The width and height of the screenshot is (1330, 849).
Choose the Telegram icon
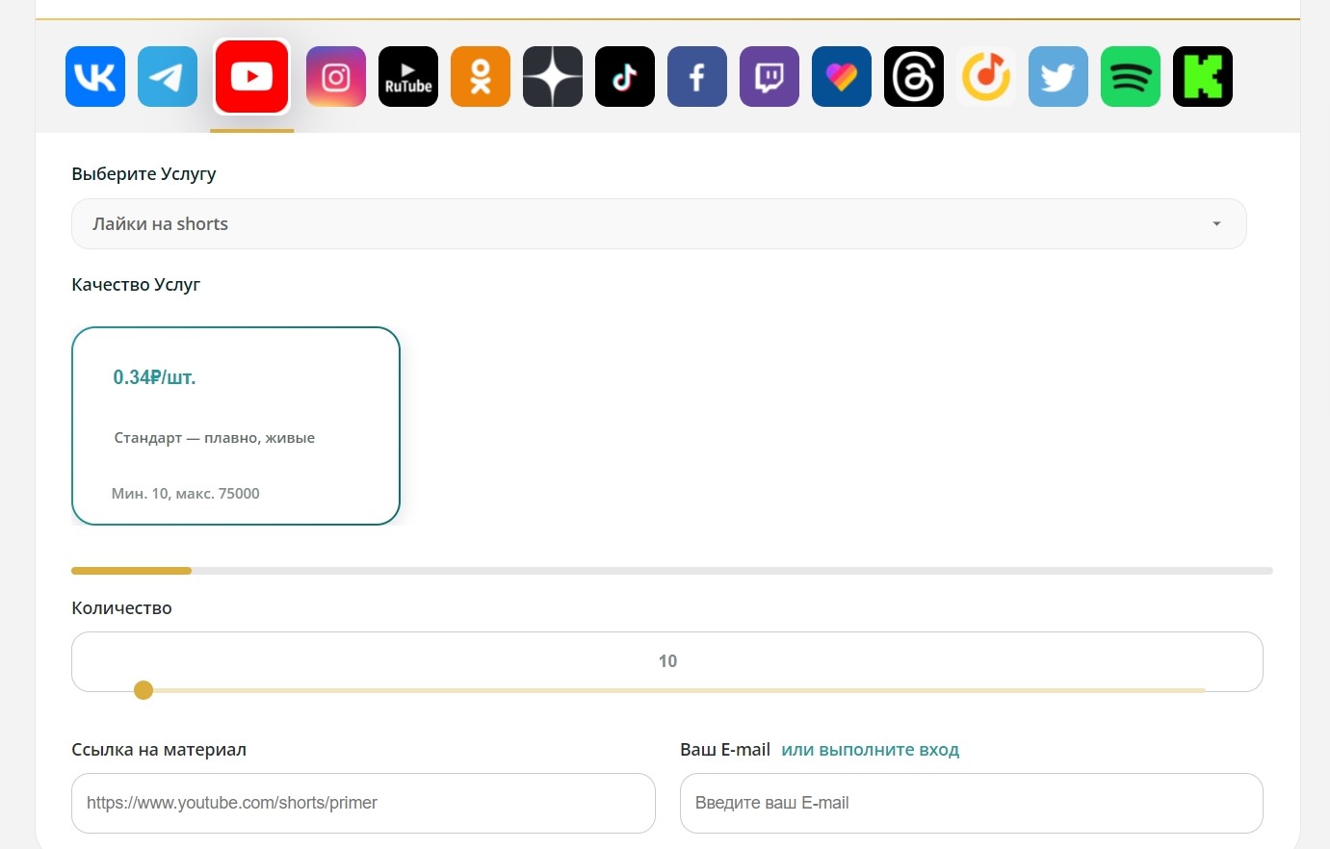[168, 76]
